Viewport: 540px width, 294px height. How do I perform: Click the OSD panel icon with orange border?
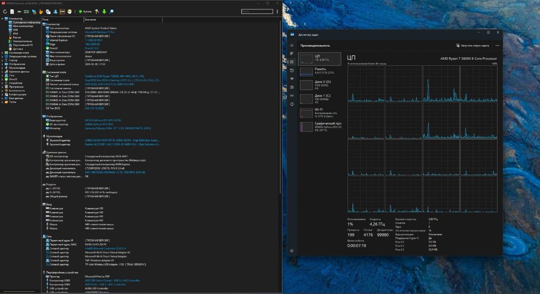pos(62,12)
